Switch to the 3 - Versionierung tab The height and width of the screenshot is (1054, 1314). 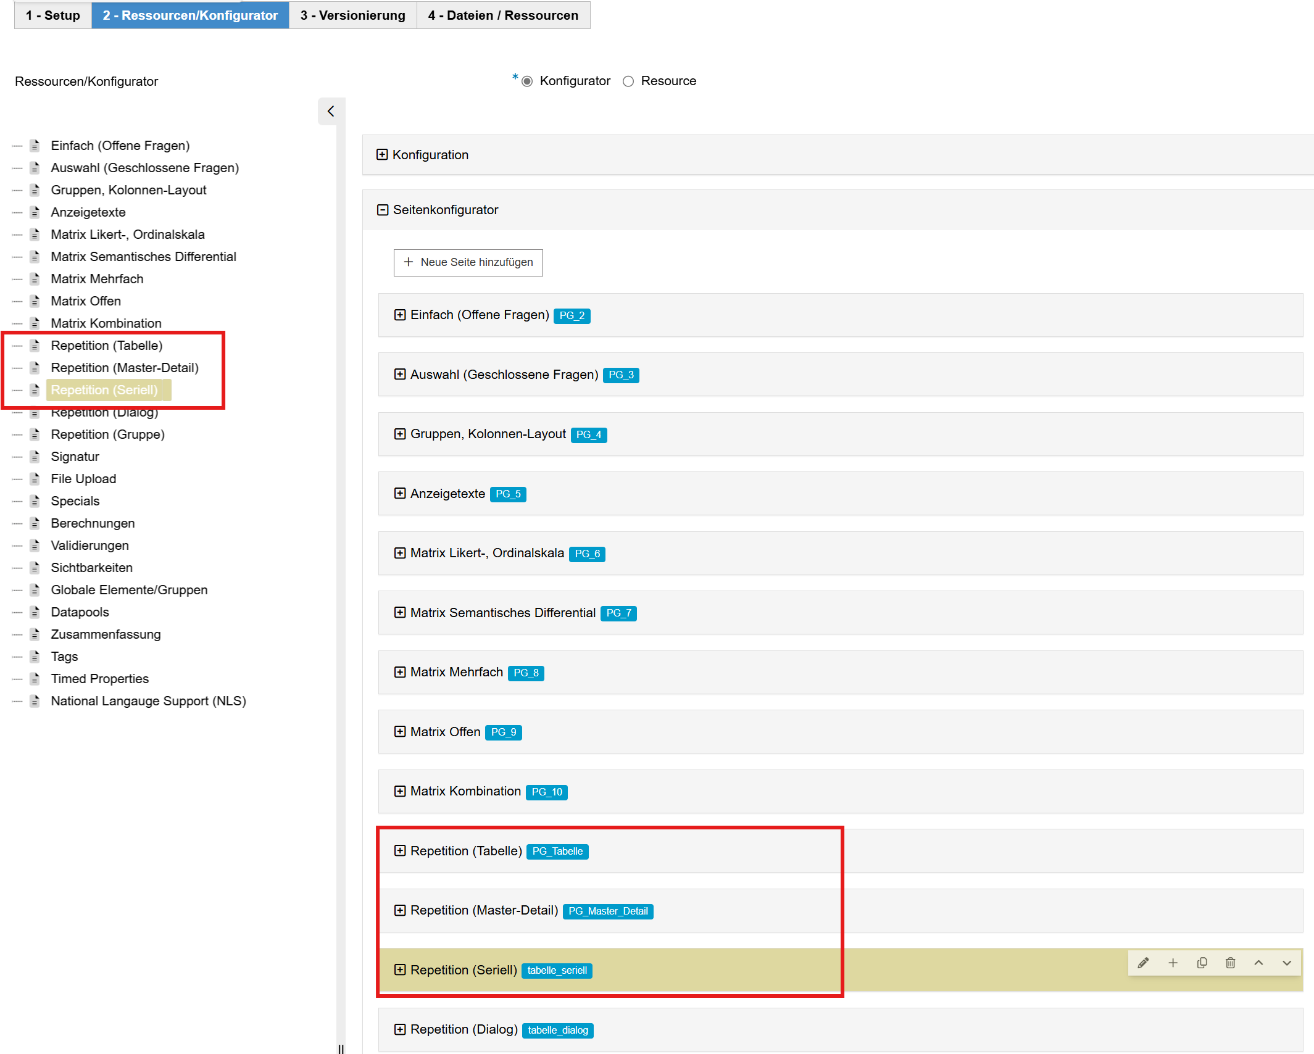point(352,15)
